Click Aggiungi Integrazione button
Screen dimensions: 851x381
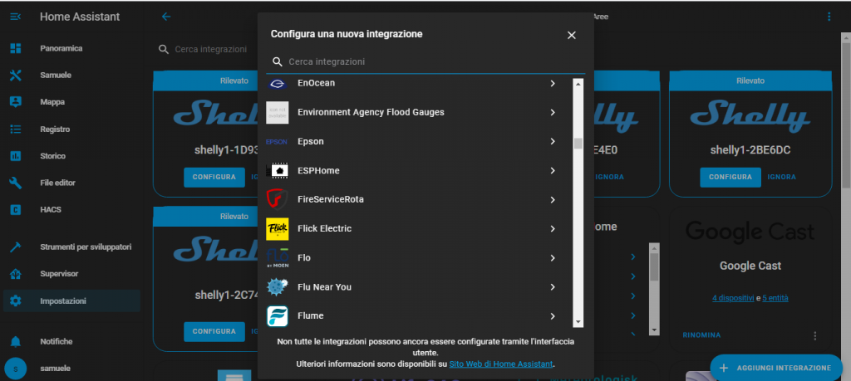tap(776, 368)
